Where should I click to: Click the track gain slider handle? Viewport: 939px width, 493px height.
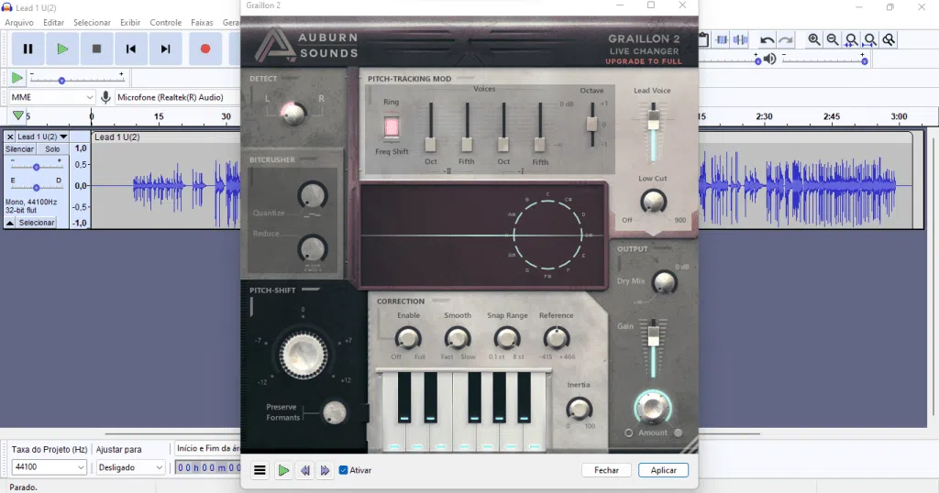click(x=36, y=167)
